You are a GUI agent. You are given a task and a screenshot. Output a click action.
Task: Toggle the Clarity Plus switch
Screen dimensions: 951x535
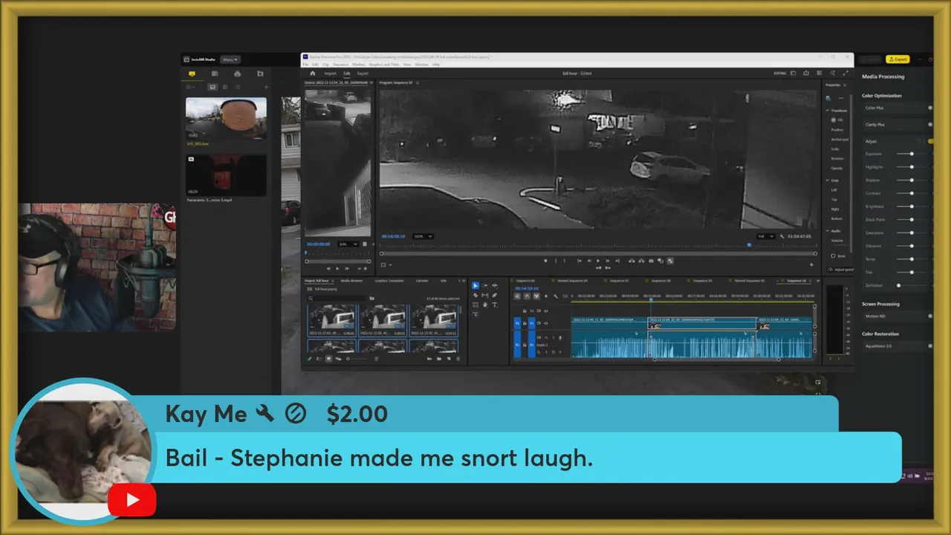[930, 124]
